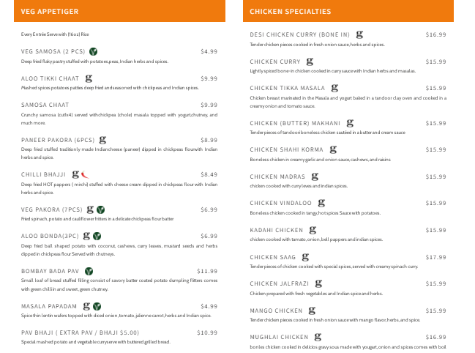This screenshot has height=353, width=475.
Task: Click the vegan leaf icon beside Bombay Bada Pav
Action: (97, 271)
